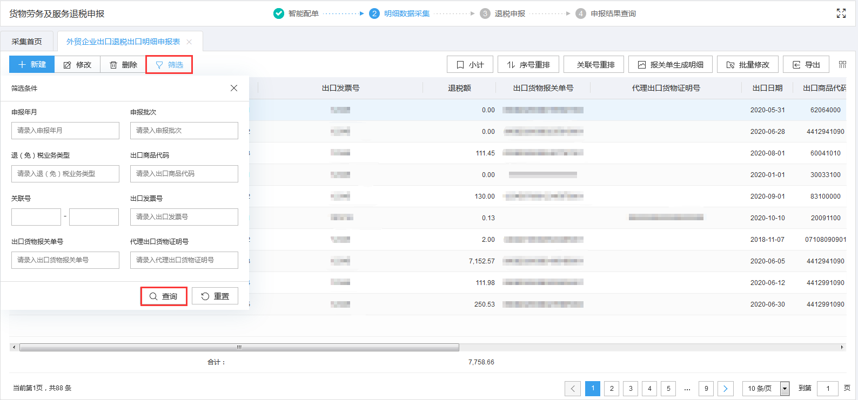Toggle the 筛选 filter button
The height and width of the screenshot is (400, 858).
click(169, 65)
